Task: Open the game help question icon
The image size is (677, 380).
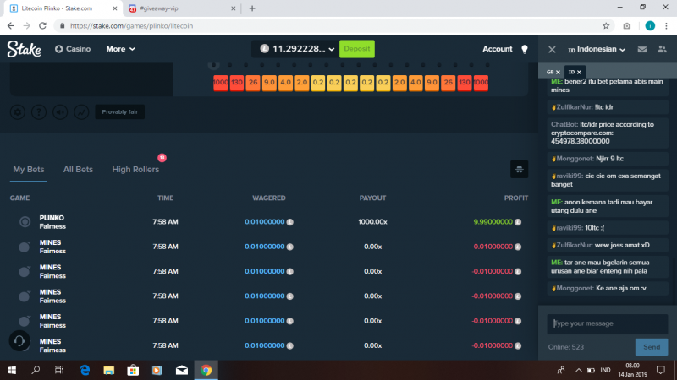Action: [x=39, y=112]
